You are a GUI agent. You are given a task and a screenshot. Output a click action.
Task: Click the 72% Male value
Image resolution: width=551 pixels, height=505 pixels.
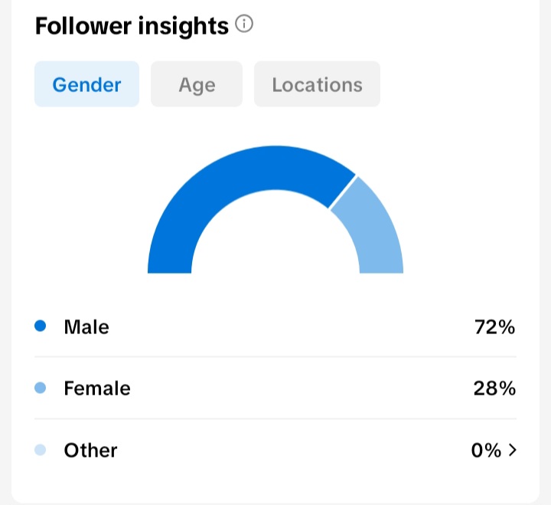pos(494,327)
